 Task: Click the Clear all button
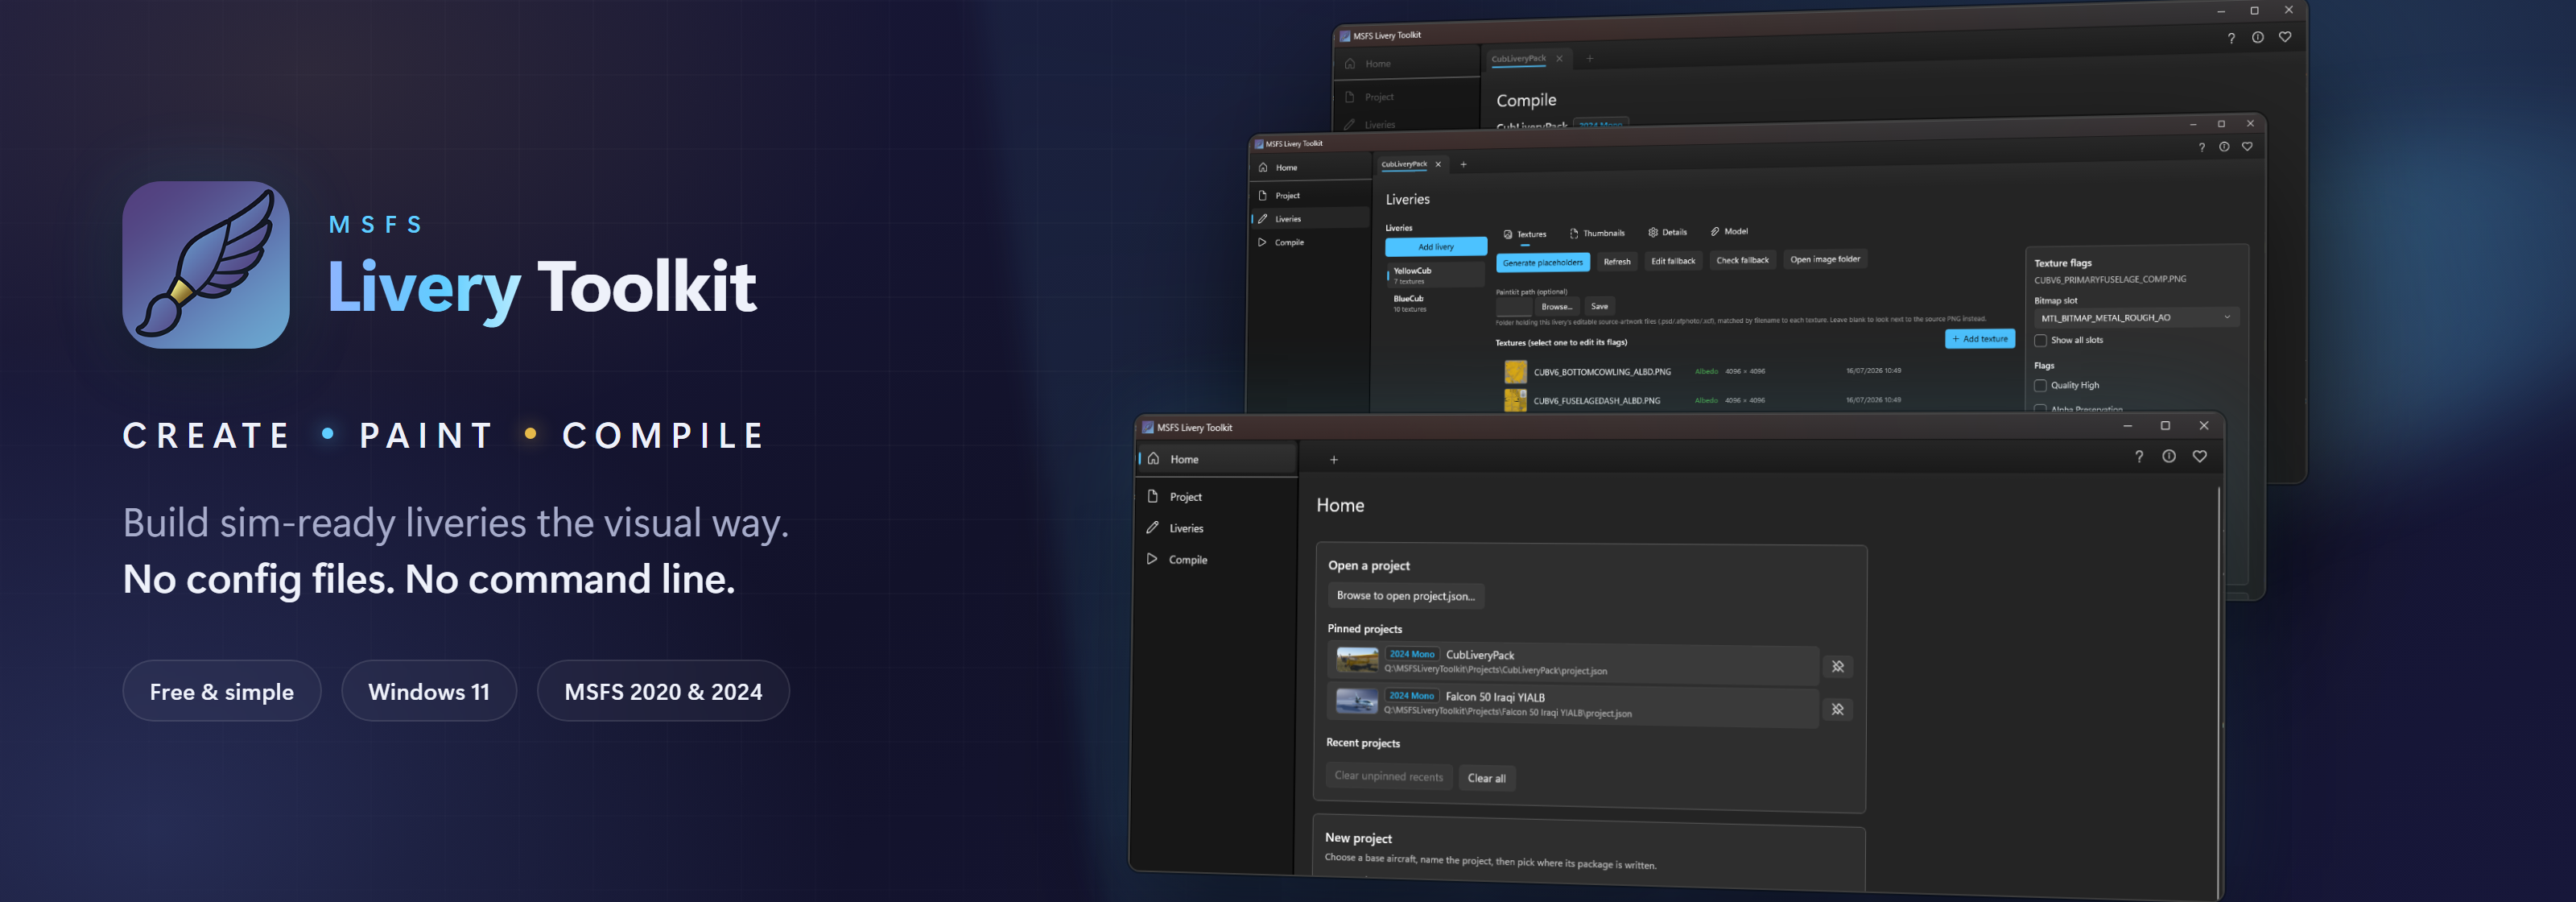[1487, 779]
